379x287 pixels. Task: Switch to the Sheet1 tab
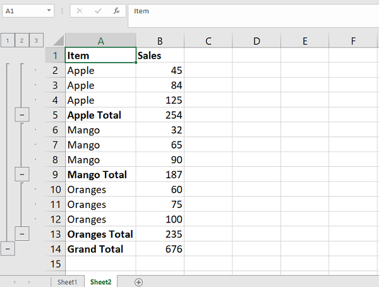(67, 282)
